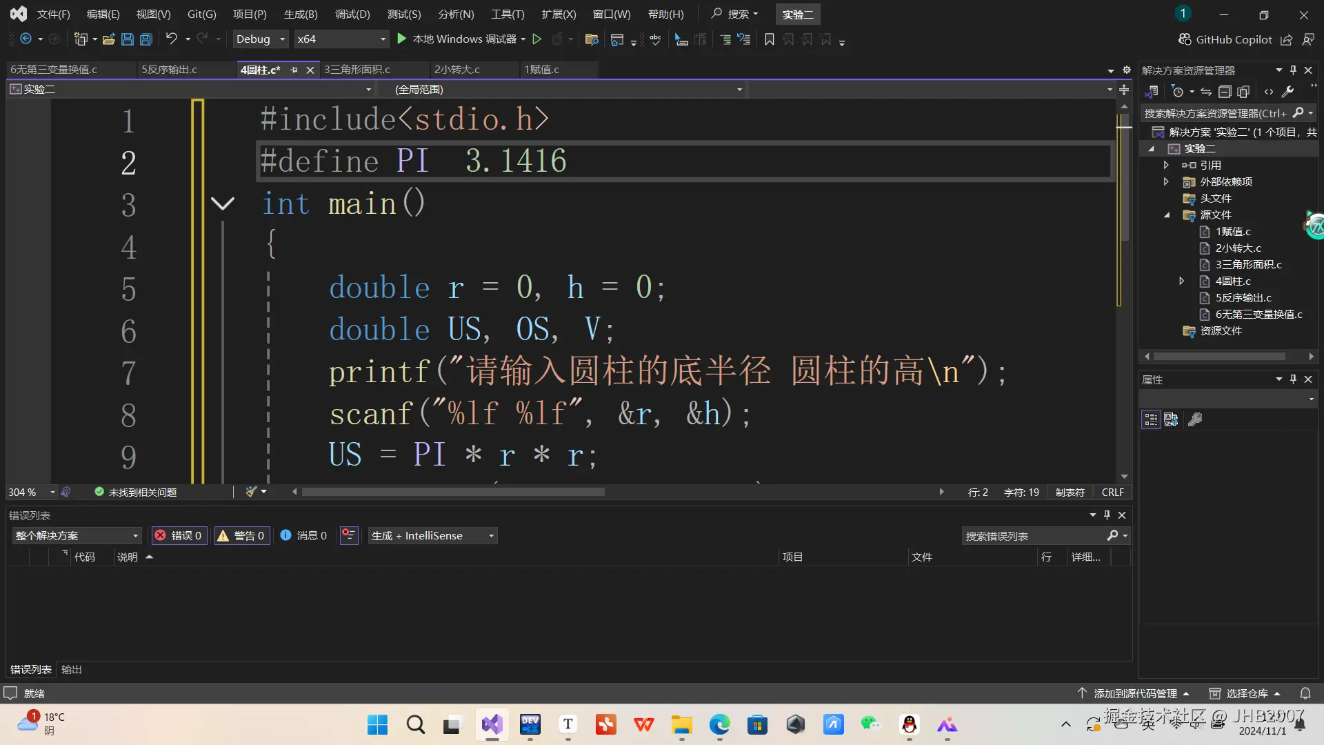Open the Git(G) menu
This screenshot has height=745, width=1324.
click(201, 14)
